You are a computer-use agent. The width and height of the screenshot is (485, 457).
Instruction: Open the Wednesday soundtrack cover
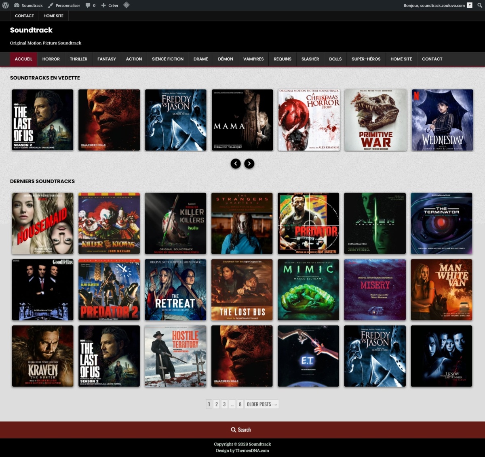click(442, 120)
